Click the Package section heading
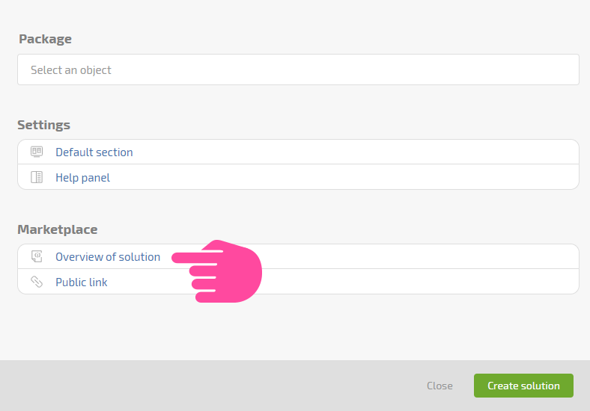This screenshot has width=590, height=411. (x=45, y=39)
